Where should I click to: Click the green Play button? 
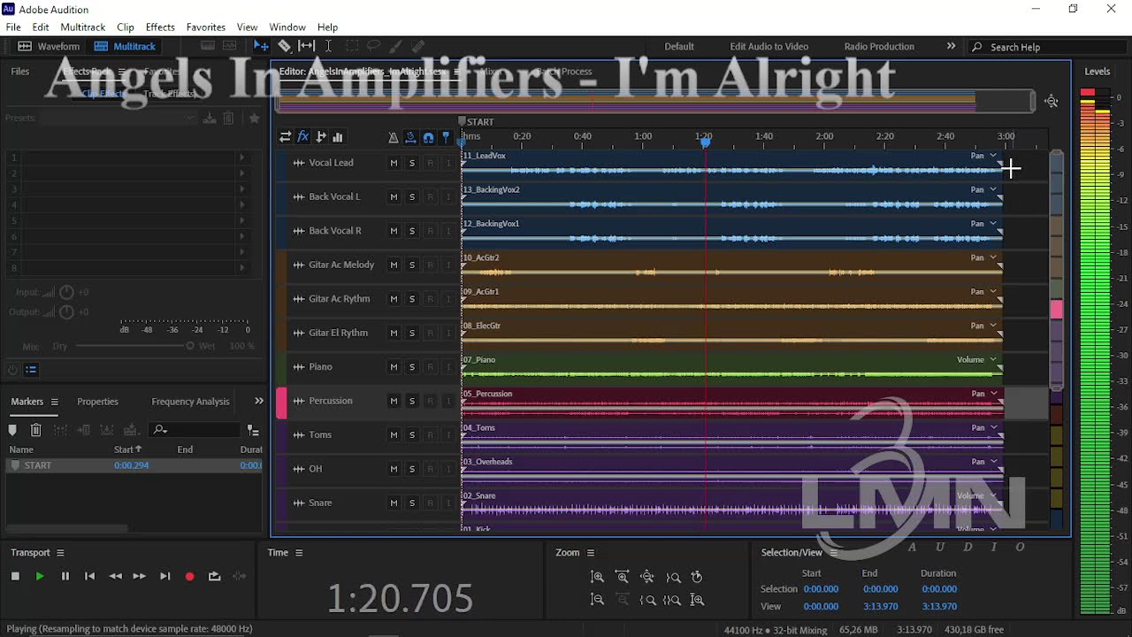pos(40,576)
